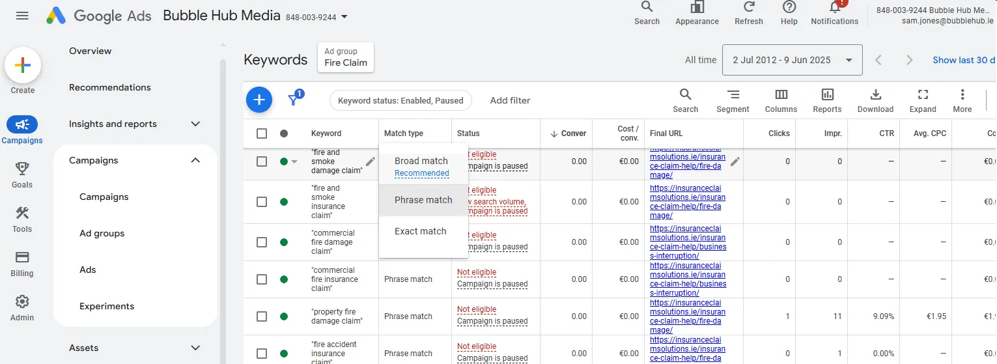
Task: Open the Help menu
Action: click(x=789, y=13)
